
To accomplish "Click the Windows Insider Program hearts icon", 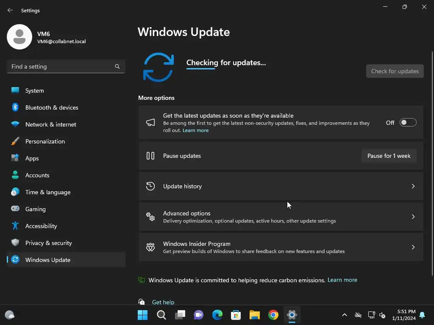I will tap(150, 247).
